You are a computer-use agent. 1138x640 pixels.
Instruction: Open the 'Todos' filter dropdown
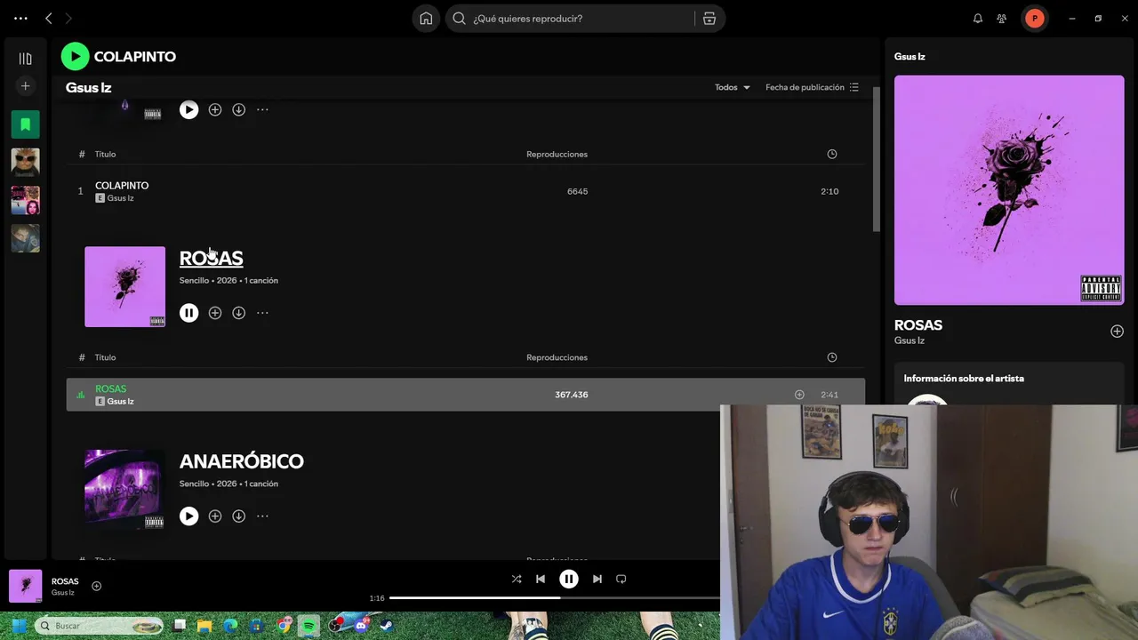point(733,87)
